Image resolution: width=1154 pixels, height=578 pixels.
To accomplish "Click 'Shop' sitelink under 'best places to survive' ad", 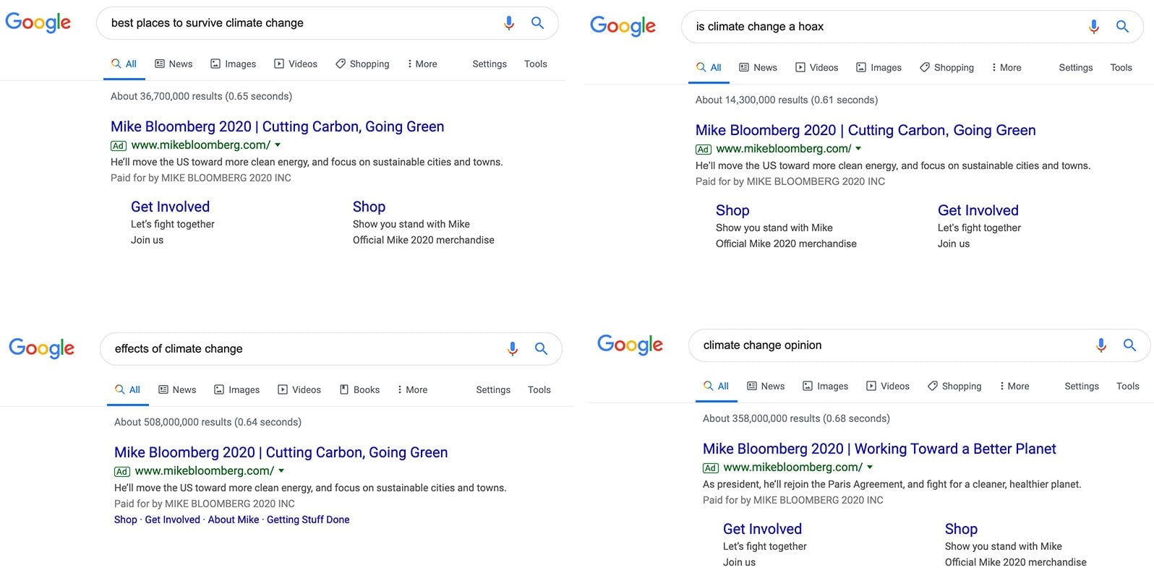I will (x=369, y=207).
